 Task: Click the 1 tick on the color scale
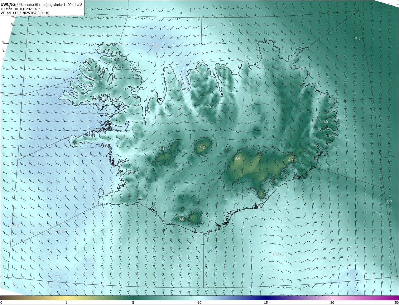67,303
